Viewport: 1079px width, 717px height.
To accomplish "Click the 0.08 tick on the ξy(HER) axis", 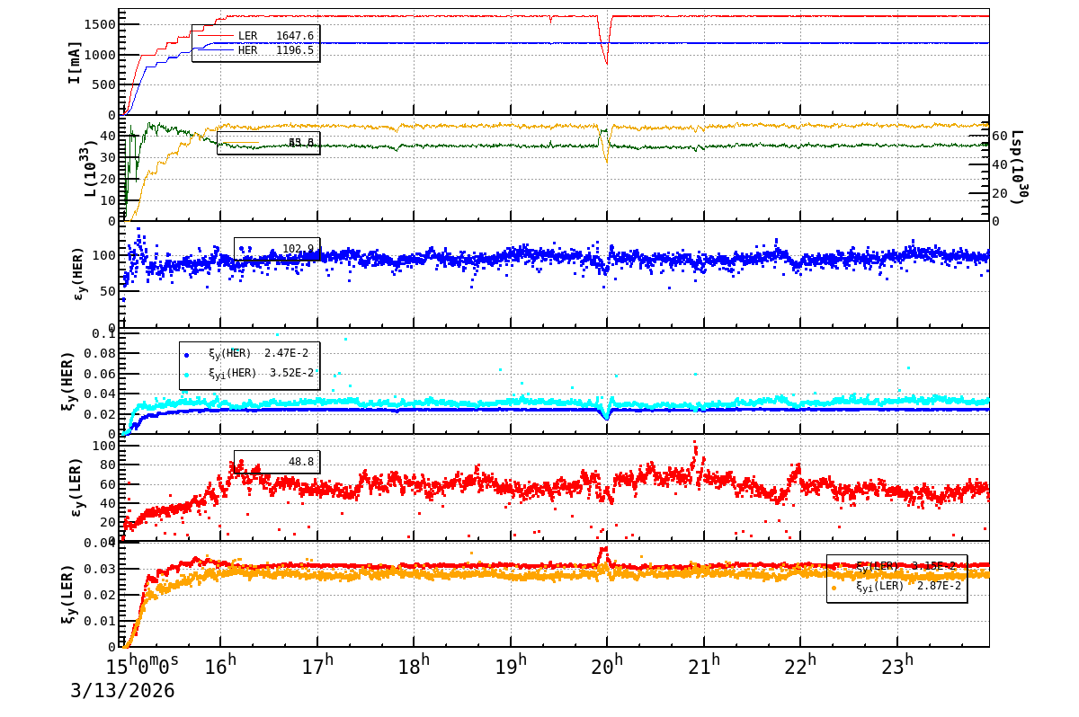I will (101, 353).
